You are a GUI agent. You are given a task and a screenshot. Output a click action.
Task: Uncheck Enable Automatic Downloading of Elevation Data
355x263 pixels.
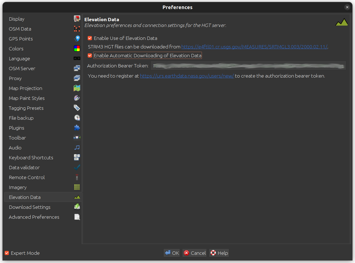tap(90, 55)
